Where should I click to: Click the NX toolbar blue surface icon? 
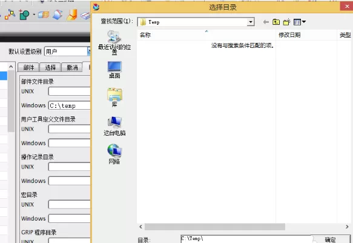click(x=58, y=15)
